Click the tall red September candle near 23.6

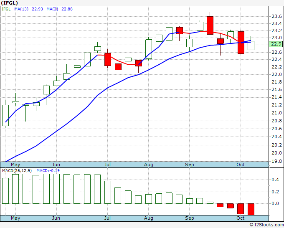pyautogui.click(x=210, y=25)
